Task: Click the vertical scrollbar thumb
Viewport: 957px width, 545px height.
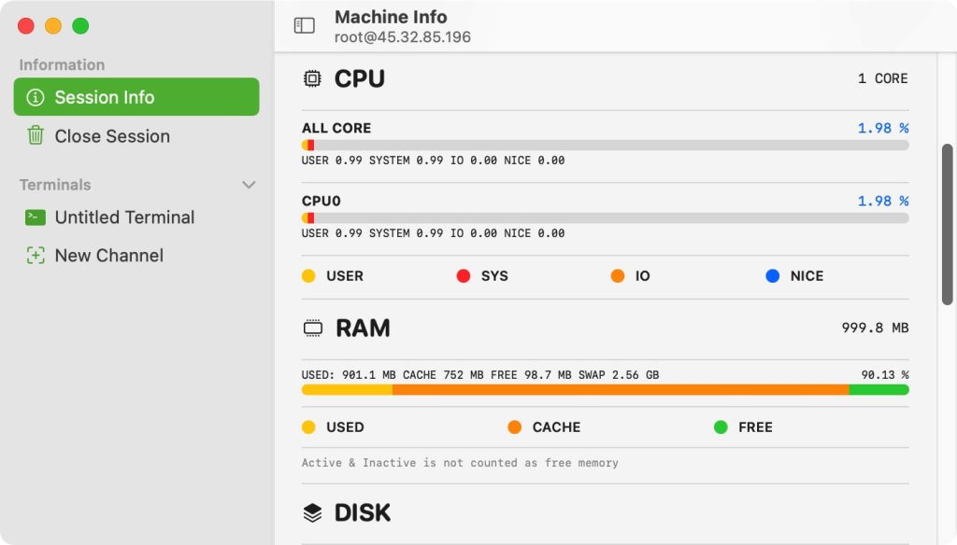Action: coord(948,224)
